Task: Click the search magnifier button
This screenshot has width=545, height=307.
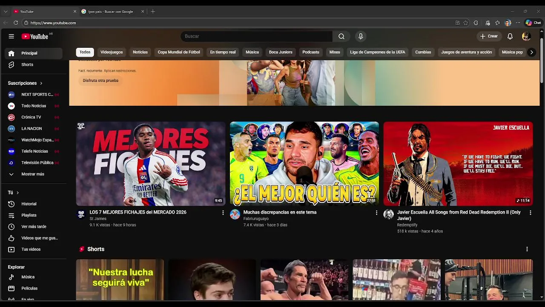Action: [x=341, y=36]
